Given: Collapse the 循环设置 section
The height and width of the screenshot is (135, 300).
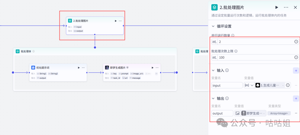Looking at the screenshot, I should (213, 26).
